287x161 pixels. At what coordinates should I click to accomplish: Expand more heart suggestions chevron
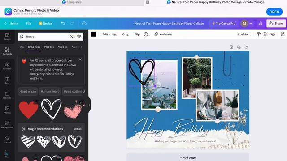(84, 91)
